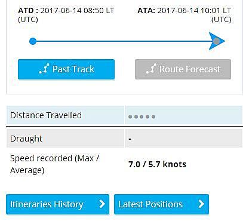Select the Distance Travelled row label
This screenshot has width=243, height=221.
(46, 115)
